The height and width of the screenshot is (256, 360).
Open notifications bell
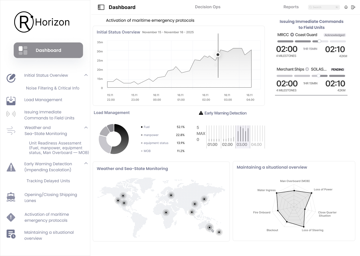[x=346, y=7]
